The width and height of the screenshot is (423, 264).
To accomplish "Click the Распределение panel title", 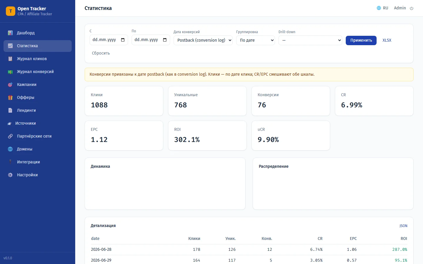I will click(x=273, y=166).
